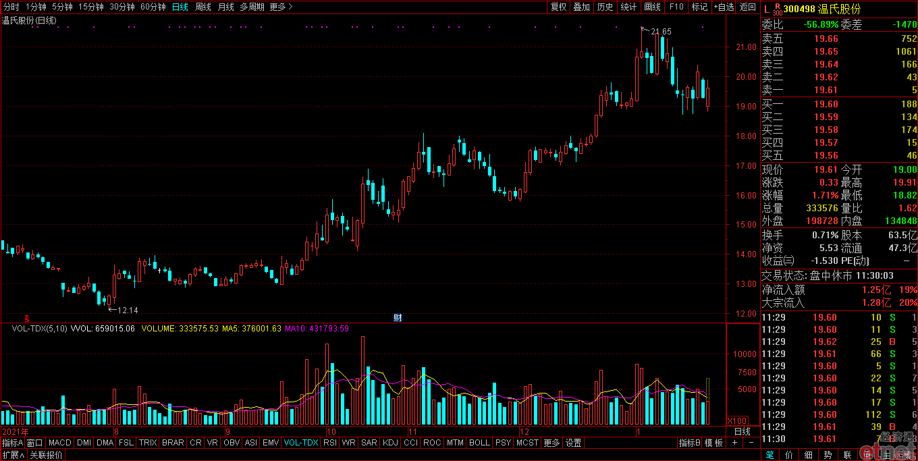Add stock with +自选 button
The width and height of the screenshot is (918, 461).
tap(724, 7)
